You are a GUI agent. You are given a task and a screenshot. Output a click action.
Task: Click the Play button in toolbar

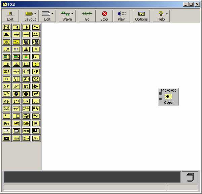point(121,16)
